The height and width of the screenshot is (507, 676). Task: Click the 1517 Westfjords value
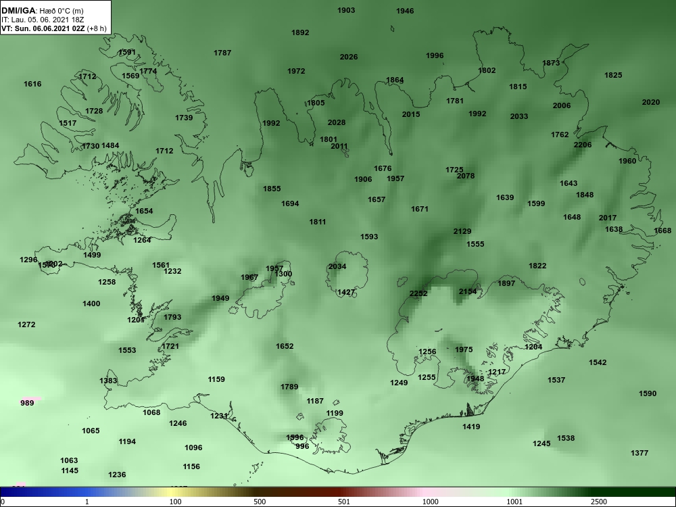click(x=68, y=123)
